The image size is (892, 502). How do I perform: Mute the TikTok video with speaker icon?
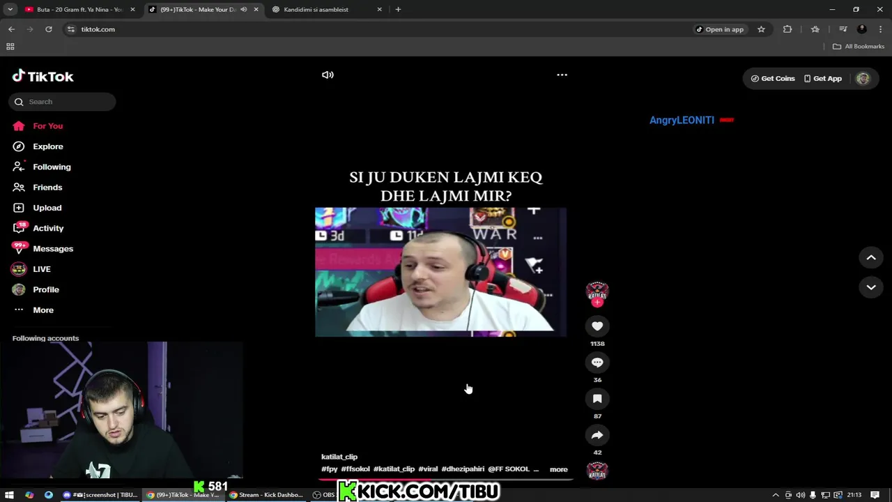pos(328,75)
